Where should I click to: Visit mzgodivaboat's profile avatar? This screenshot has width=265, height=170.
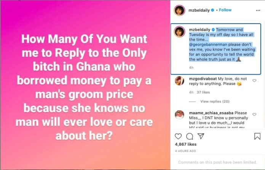pyautogui.click(x=179, y=81)
